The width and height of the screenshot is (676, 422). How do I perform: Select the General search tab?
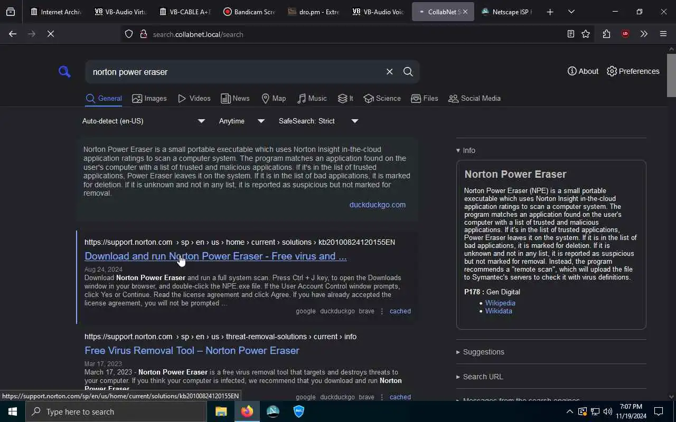tap(104, 98)
